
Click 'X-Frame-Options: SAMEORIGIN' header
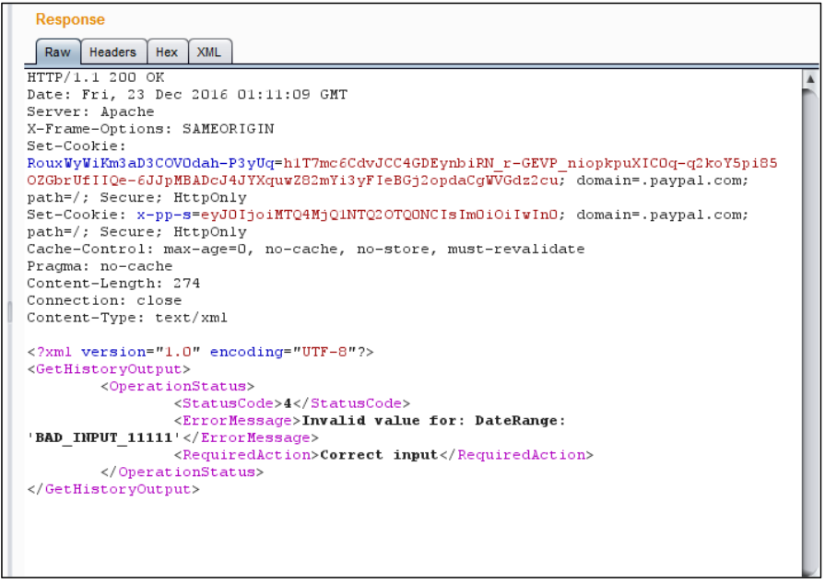coord(150,129)
